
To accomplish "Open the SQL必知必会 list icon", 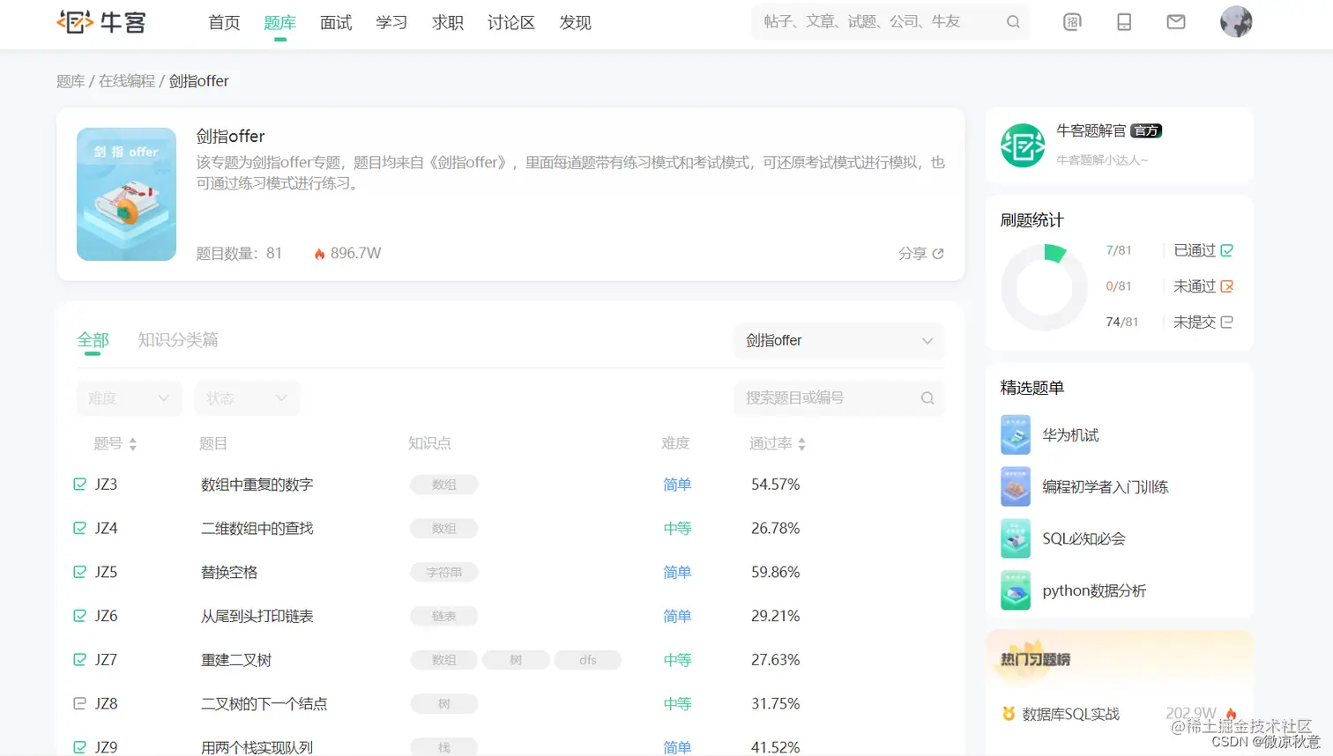I will tap(1016, 538).
